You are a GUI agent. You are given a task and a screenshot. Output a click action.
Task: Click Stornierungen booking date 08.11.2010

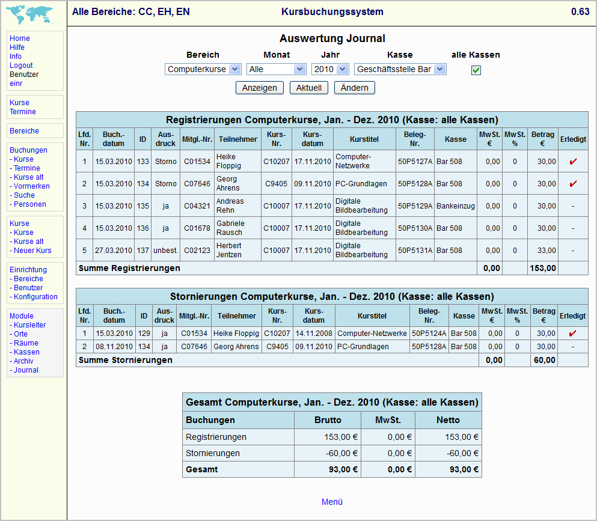coord(114,347)
